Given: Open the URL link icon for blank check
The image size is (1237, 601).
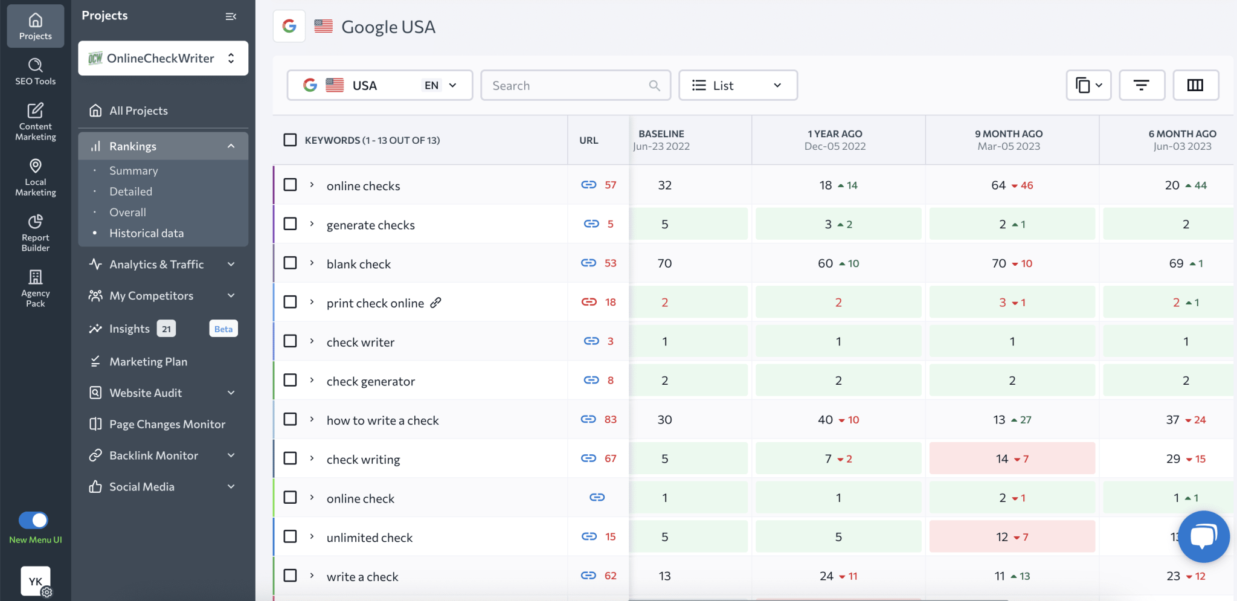Looking at the screenshot, I should [590, 263].
